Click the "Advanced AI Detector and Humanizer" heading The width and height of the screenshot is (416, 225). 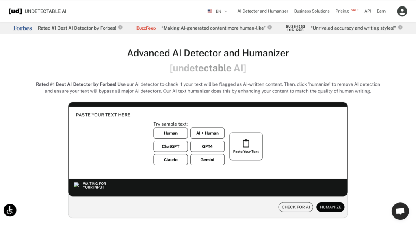tap(208, 53)
